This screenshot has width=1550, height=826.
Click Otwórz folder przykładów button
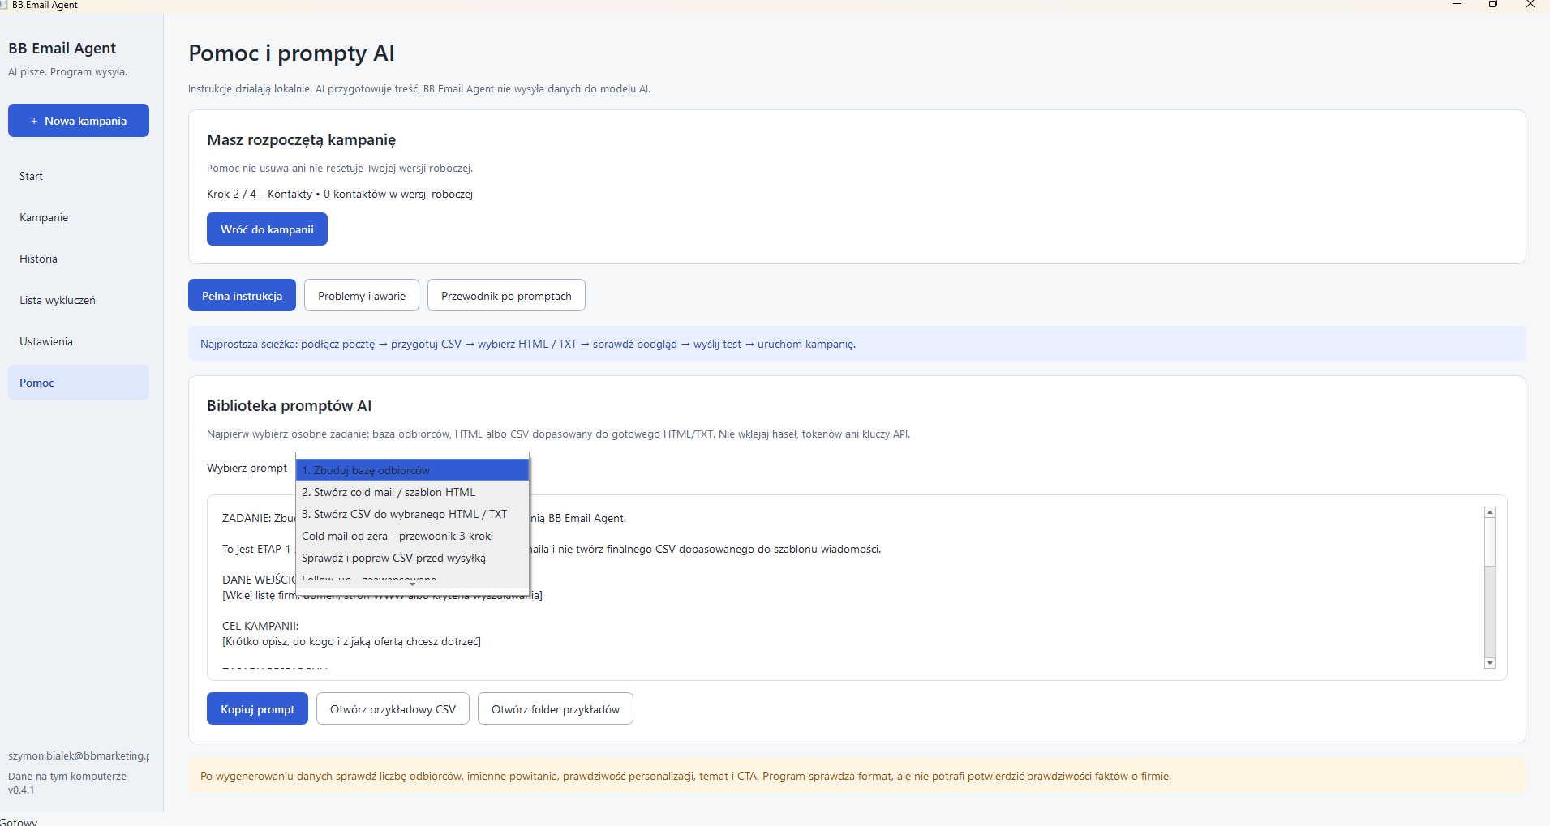[555, 709]
